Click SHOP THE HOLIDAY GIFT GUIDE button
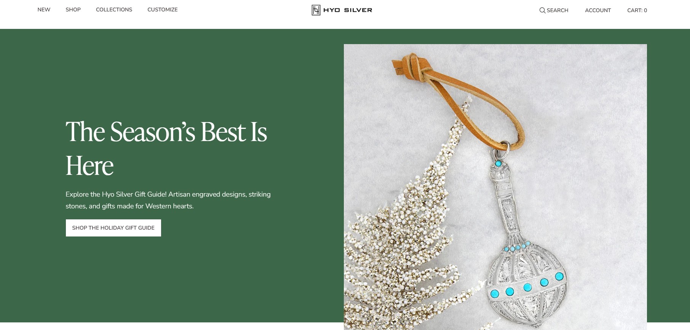Viewport: 690px width, 330px height. point(113,228)
